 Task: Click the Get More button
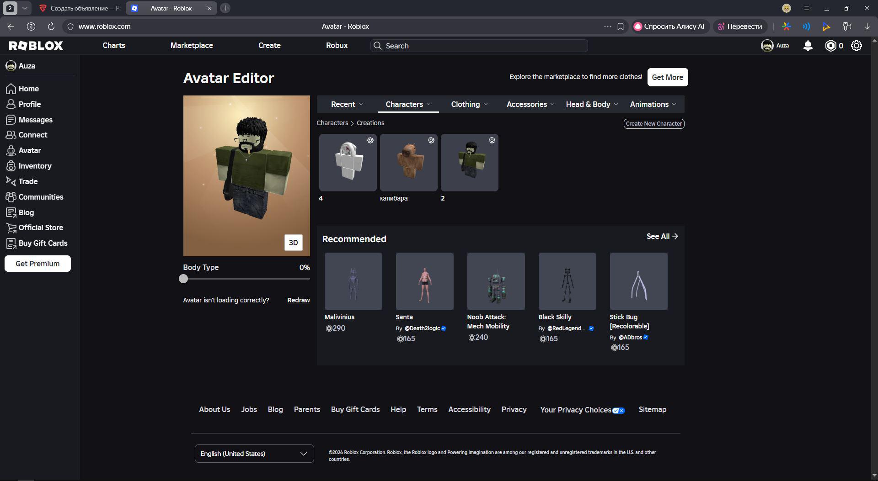coord(668,77)
